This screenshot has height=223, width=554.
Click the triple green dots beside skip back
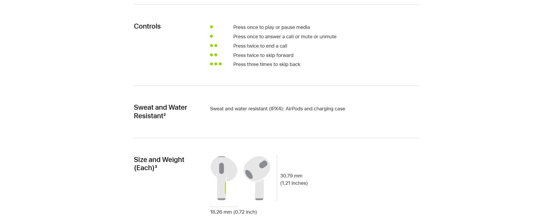click(x=216, y=64)
